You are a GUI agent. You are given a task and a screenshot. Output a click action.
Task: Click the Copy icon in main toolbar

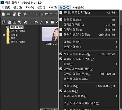click(36, 14)
